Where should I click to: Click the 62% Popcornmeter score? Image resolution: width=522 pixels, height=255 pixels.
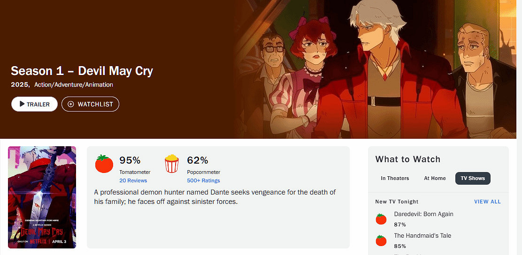[198, 160]
